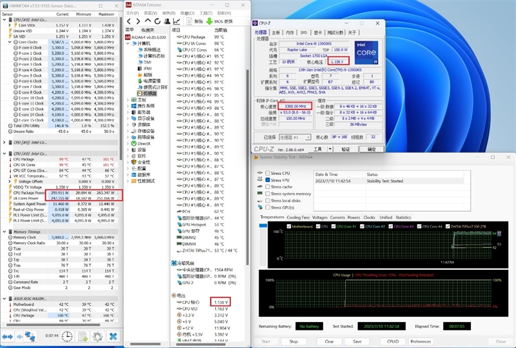
Task: Go forward using AIDA64 toolbar arrow
Action: click(x=138, y=21)
